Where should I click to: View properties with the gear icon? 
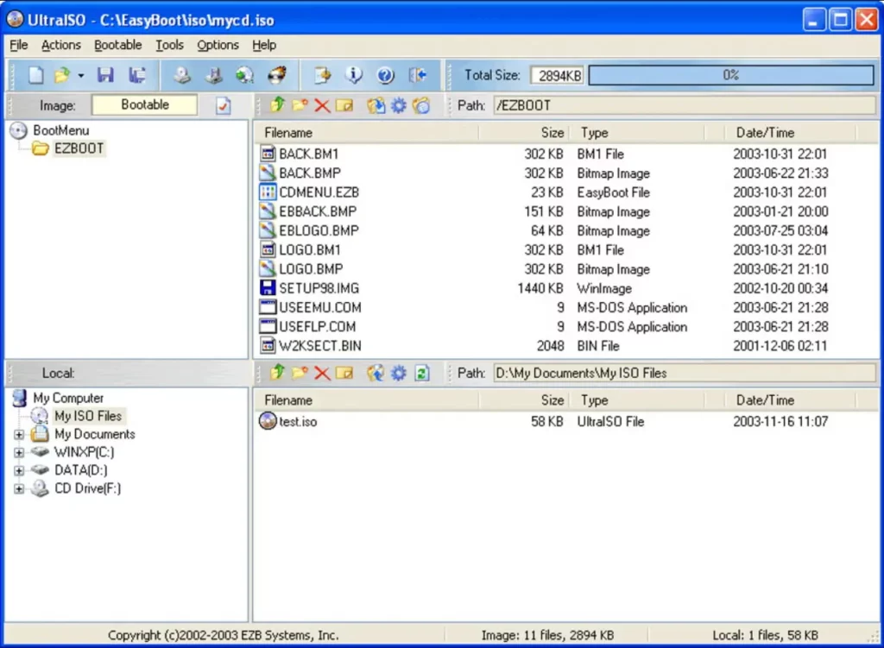click(x=398, y=104)
